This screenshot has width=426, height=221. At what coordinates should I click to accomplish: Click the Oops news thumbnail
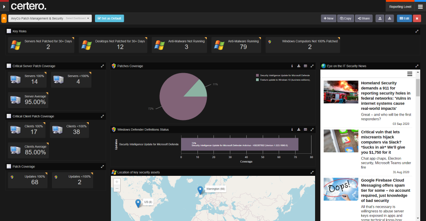[x=341, y=189]
